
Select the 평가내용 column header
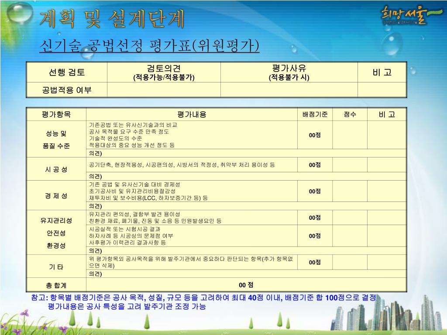tap(192, 115)
